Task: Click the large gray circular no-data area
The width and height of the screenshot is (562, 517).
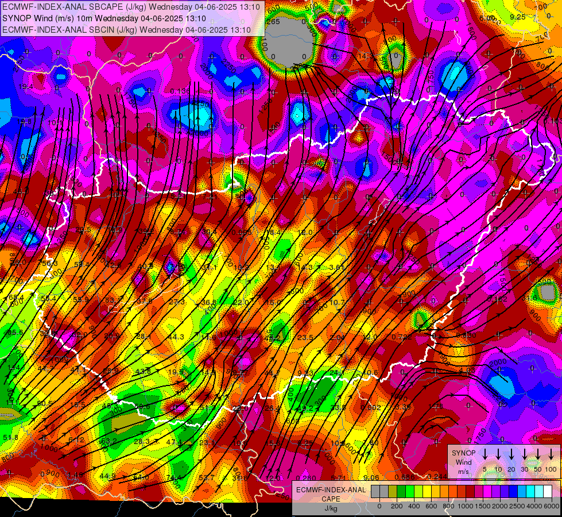Action: [x=289, y=43]
